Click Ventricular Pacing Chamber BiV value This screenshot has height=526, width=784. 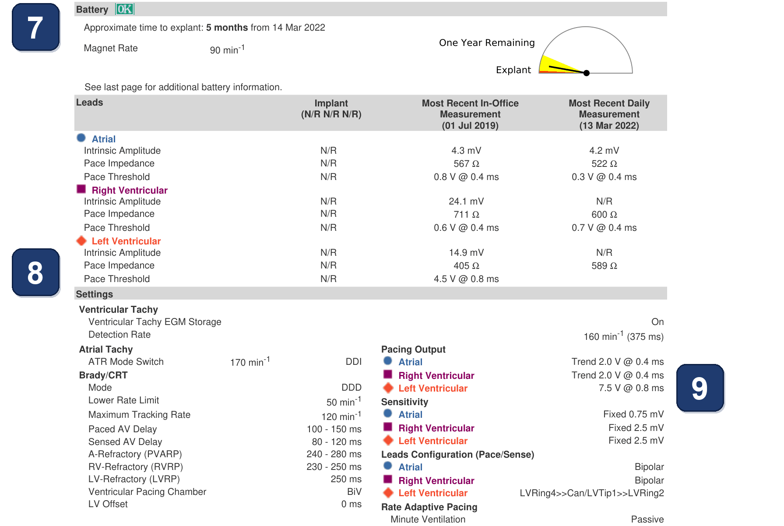[354, 492]
